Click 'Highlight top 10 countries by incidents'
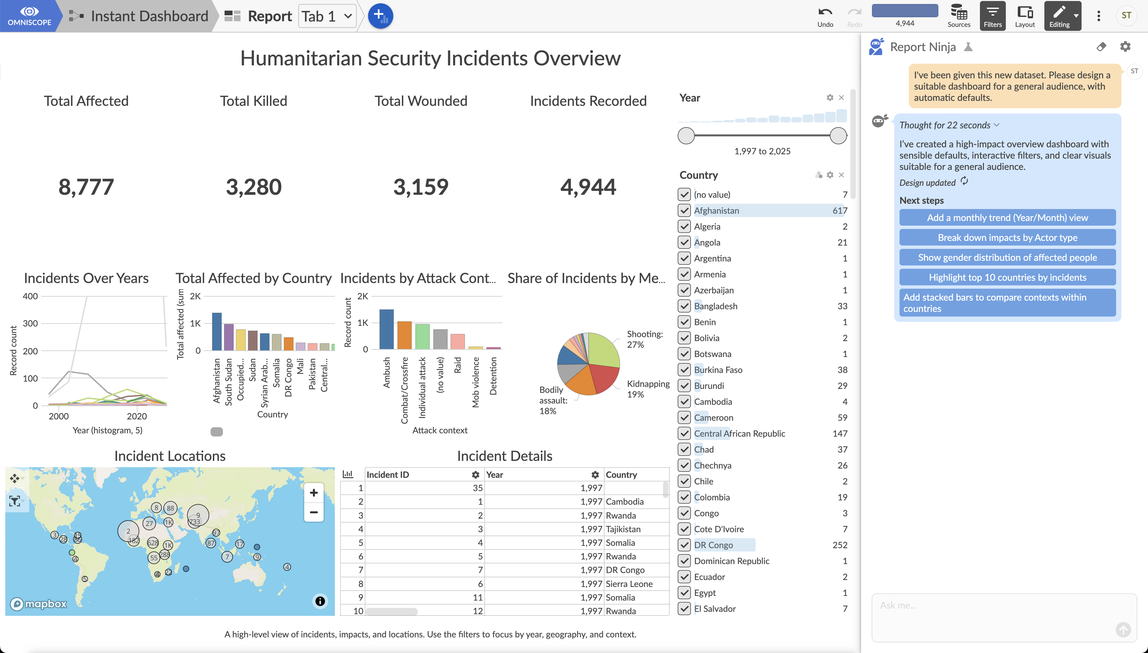Screen dimensions: 1148x653 click(1007, 278)
